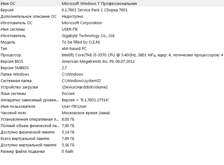Select the Версия row showing 6.1.7601
The height and width of the screenshot is (165, 224).
pos(112,10)
